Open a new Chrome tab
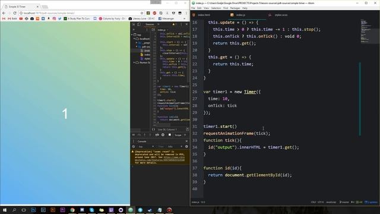 tap(45, 7)
